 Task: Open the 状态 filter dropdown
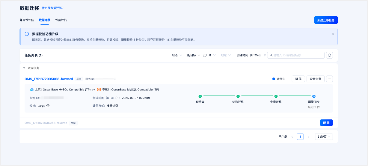tap(177, 55)
